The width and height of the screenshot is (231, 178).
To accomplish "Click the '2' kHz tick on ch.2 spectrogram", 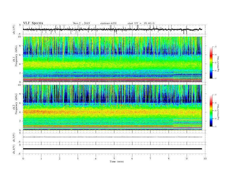I will pyautogui.click(x=20, y=121).
